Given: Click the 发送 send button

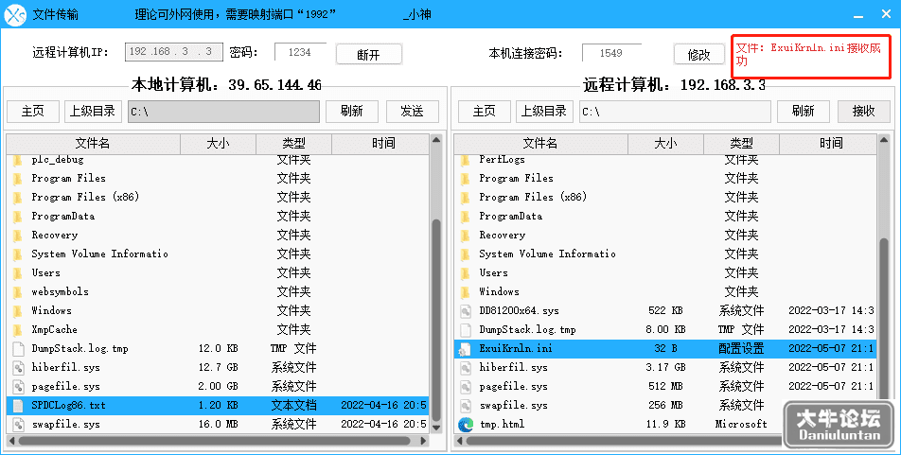Looking at the screenshot, I should pos(412,111).
